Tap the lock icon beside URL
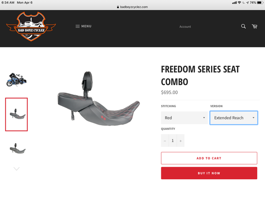The height and width of the screenshot is (198, 265). [118, 7]
